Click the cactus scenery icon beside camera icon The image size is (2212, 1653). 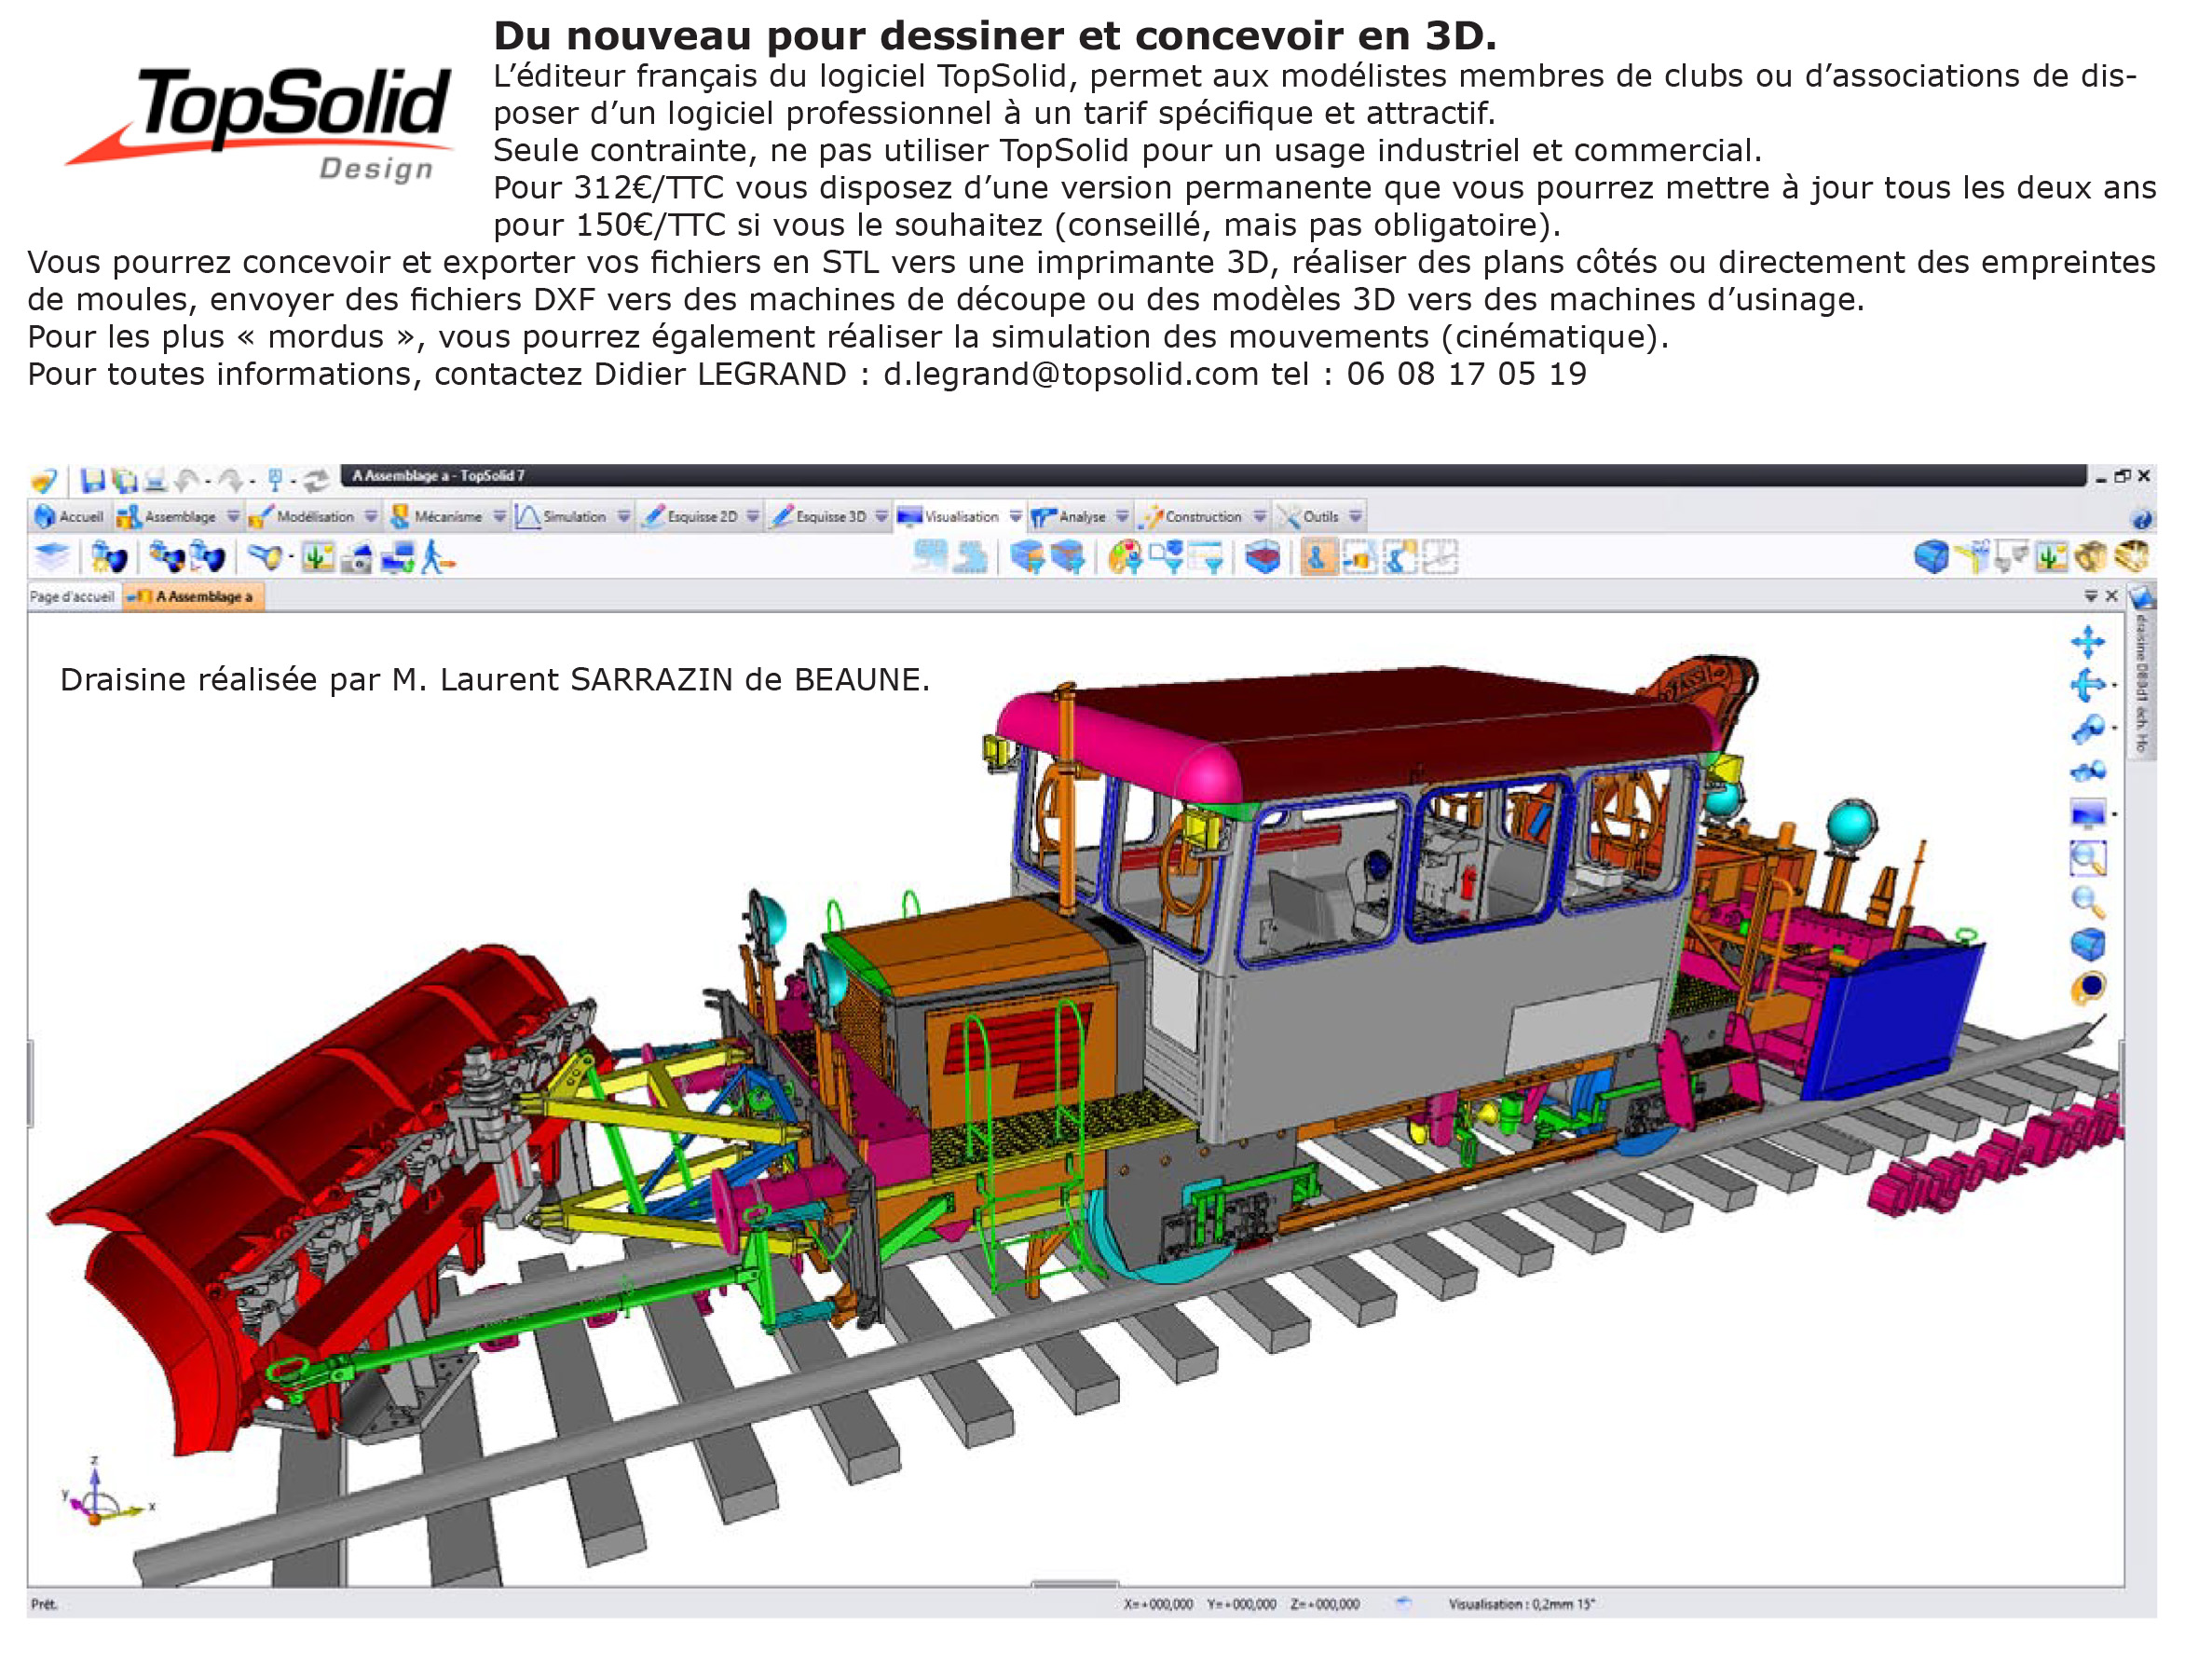(319, 557)
